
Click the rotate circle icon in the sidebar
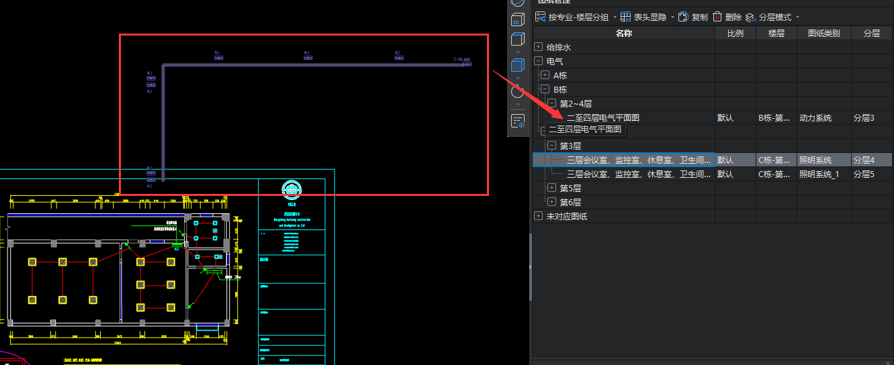(517, 91)
